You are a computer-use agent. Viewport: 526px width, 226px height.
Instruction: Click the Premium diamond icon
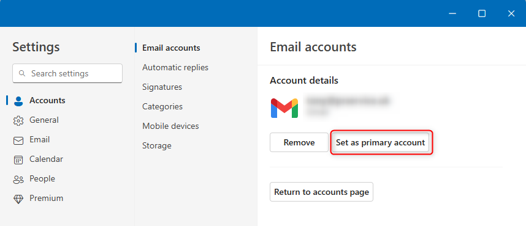tap(18, 199)
